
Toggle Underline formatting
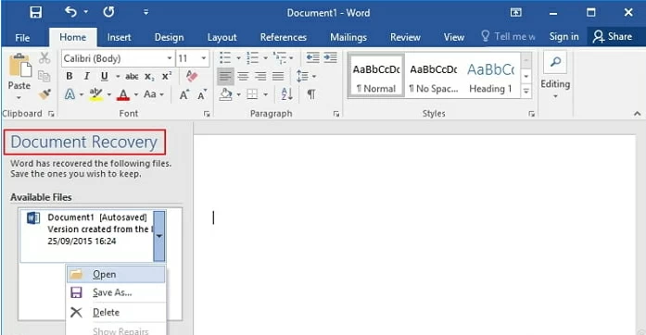click(104, 76)
